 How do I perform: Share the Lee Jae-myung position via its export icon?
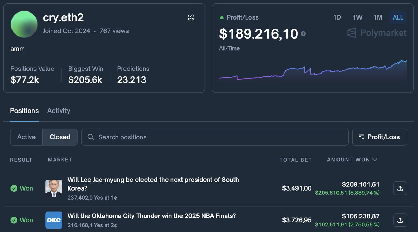[400, 188]
